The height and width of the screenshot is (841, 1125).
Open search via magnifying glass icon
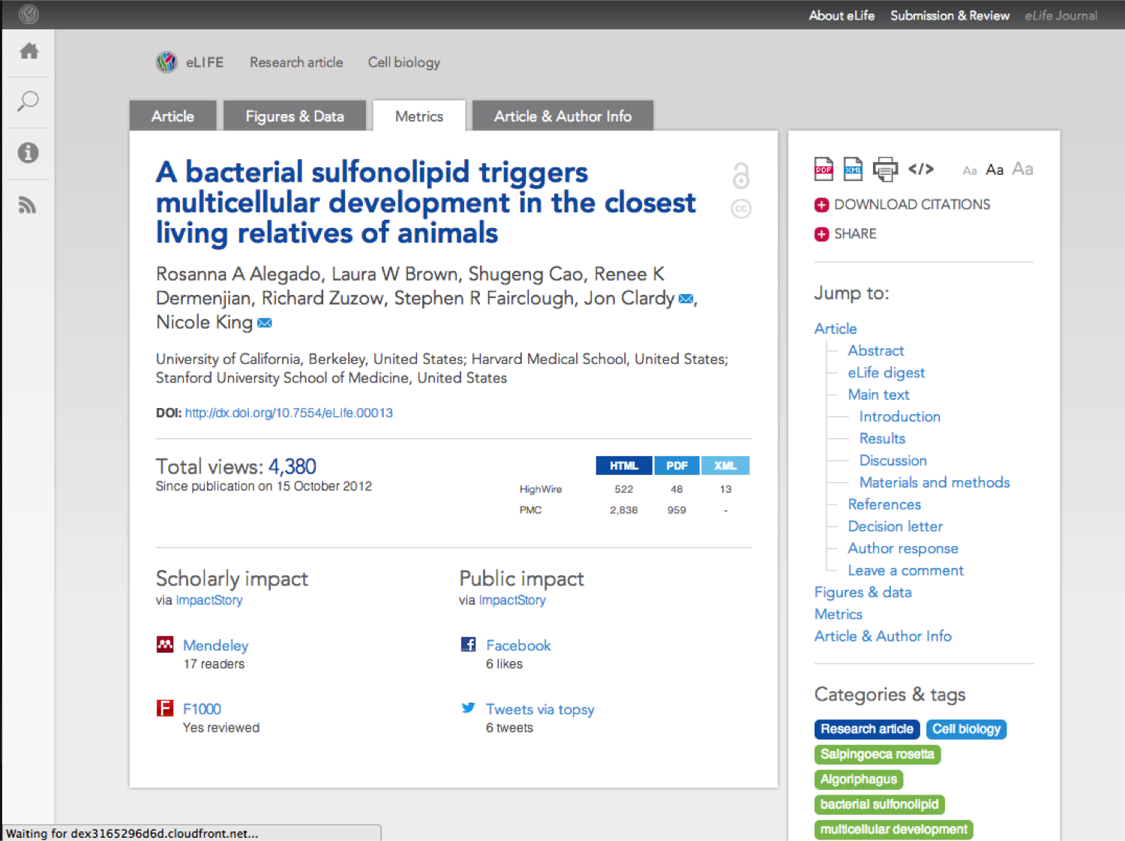coord(28,101)
